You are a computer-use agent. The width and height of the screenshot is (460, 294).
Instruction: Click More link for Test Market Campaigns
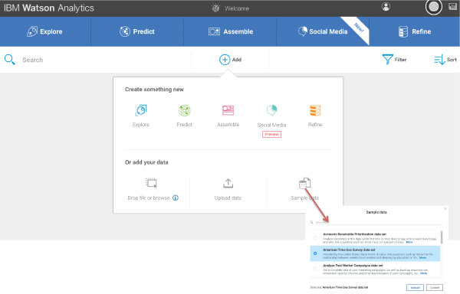[x=424, y=273]
